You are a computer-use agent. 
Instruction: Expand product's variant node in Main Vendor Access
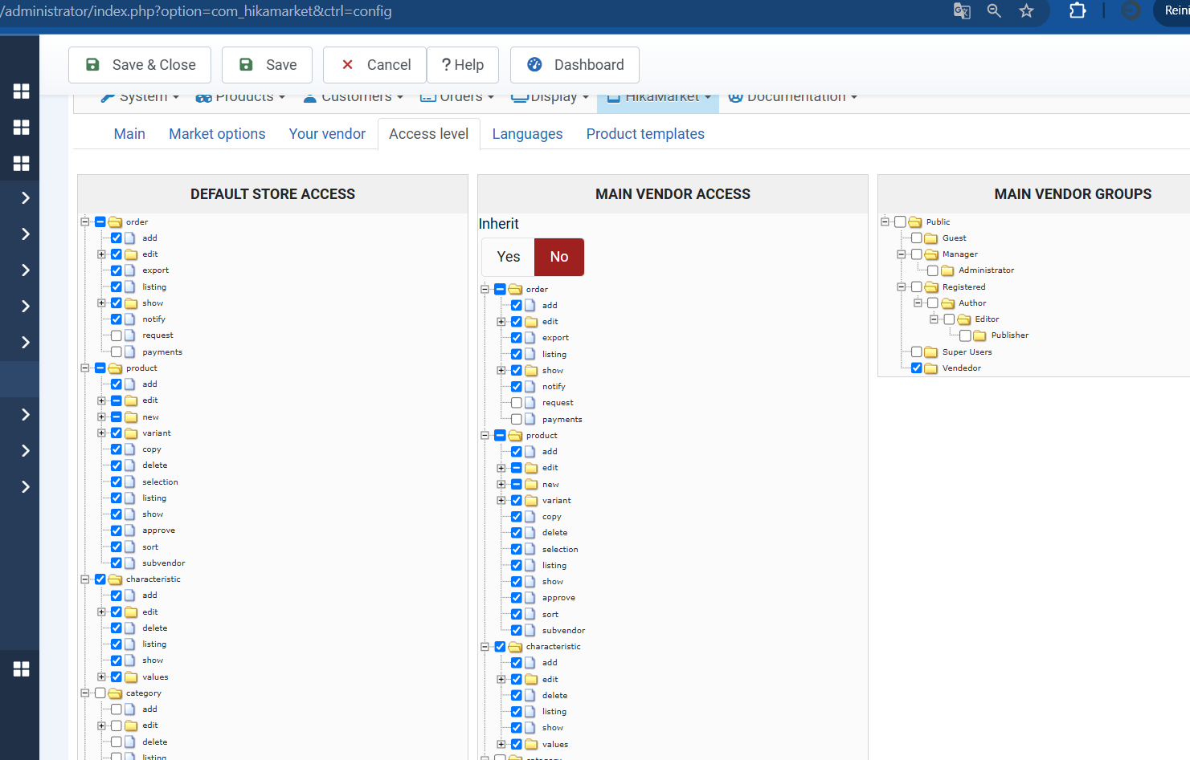501,501
